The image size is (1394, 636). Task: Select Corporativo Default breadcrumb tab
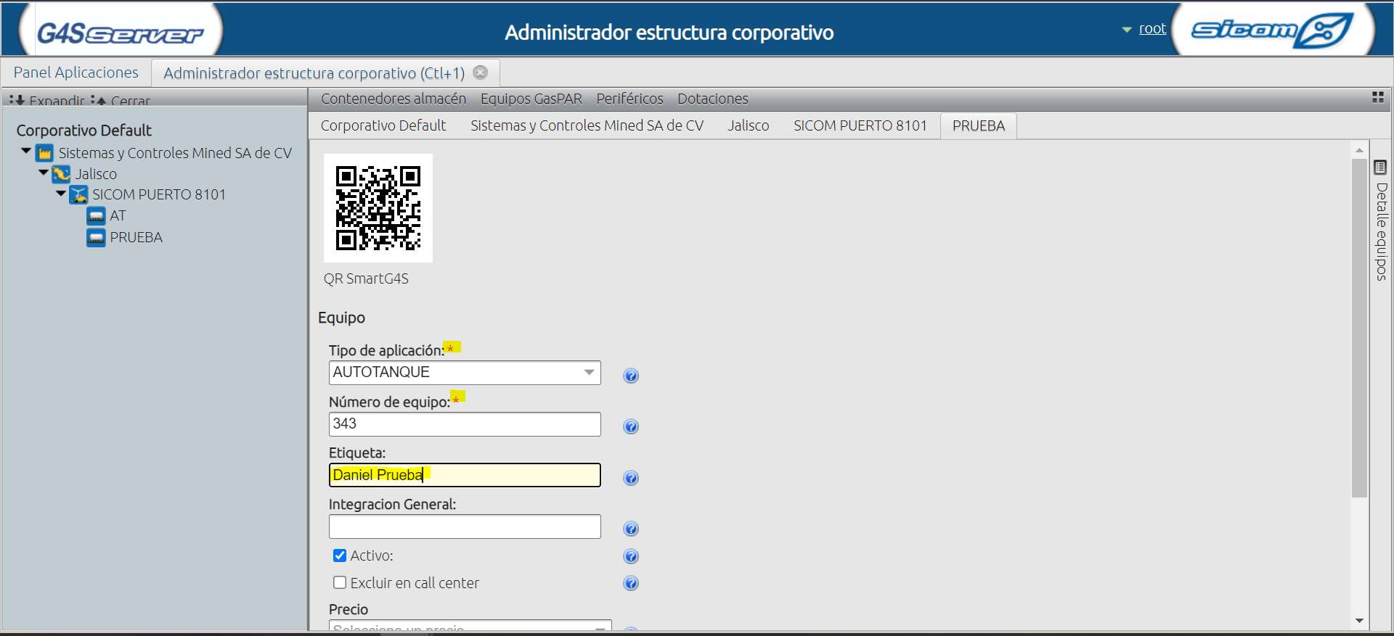click(383, 125)
